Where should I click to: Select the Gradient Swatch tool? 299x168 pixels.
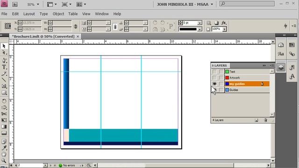click(4, 126)
